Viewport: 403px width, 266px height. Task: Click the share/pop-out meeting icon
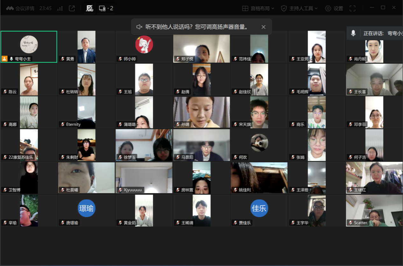pos(72,9)
